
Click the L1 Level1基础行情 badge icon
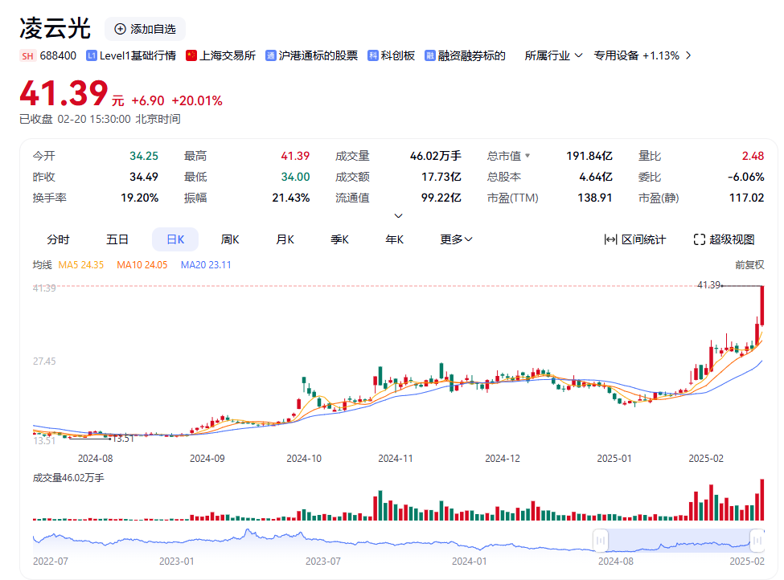pyautogui.click(x=91, y=55)
